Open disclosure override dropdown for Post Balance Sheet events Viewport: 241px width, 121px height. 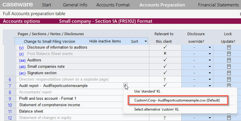[x=210, y=54]
